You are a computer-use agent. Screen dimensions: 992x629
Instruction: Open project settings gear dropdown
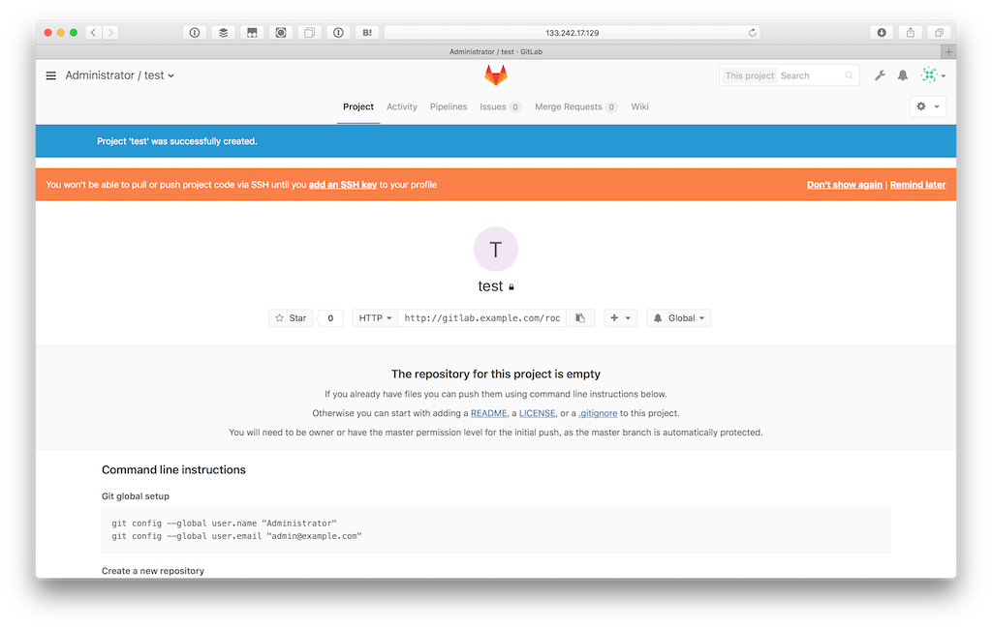click(928, 106)
